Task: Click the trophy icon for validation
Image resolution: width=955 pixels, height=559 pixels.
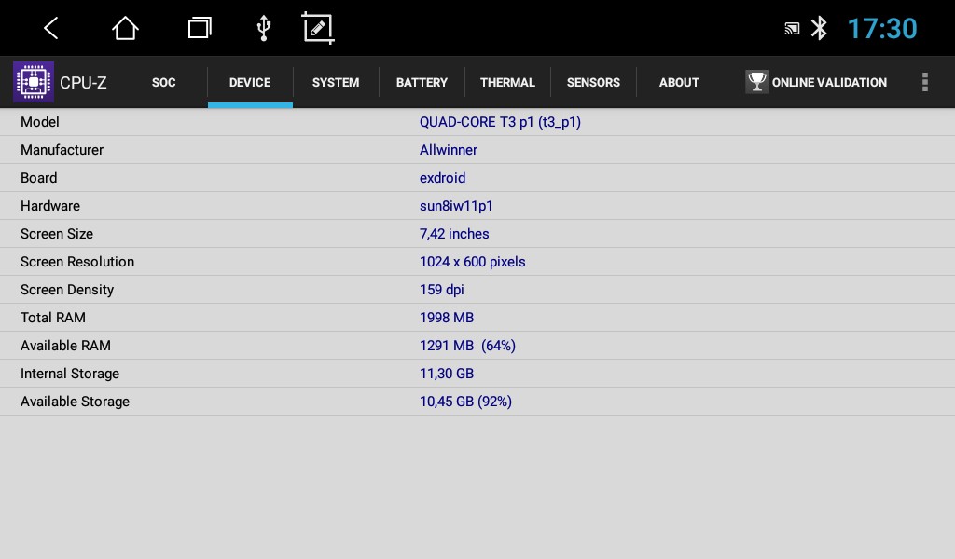Action: [757, 81]
